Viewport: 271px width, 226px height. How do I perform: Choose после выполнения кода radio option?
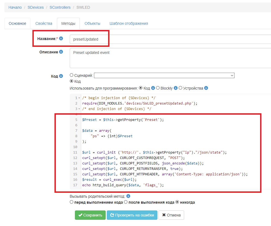click(x=126, y=202)
